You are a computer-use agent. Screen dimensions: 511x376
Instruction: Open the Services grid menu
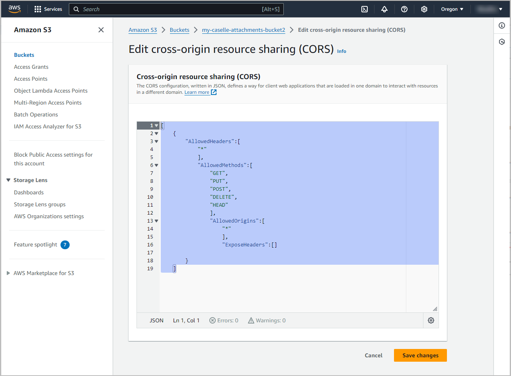pyautogui.click(x=48, y=9)
